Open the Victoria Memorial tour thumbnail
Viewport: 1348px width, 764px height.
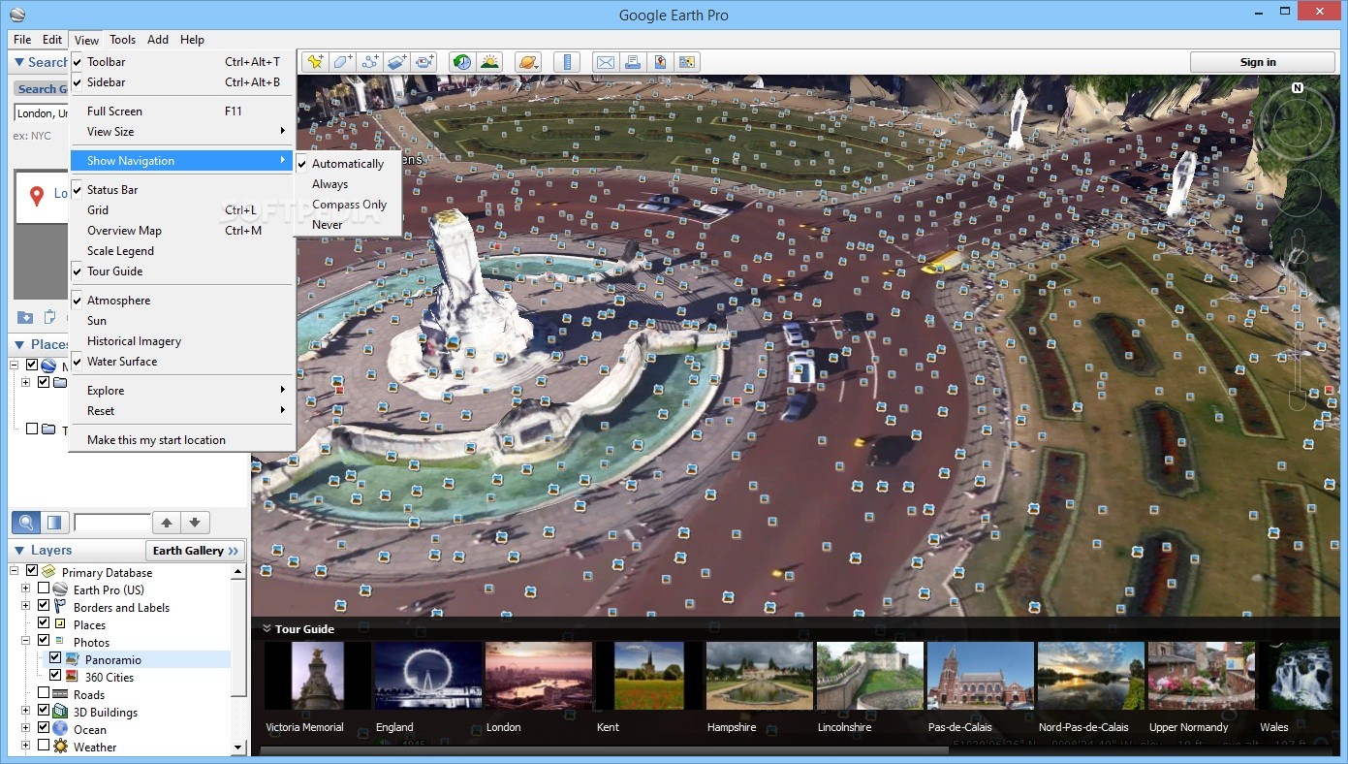[x=317, y=676]
